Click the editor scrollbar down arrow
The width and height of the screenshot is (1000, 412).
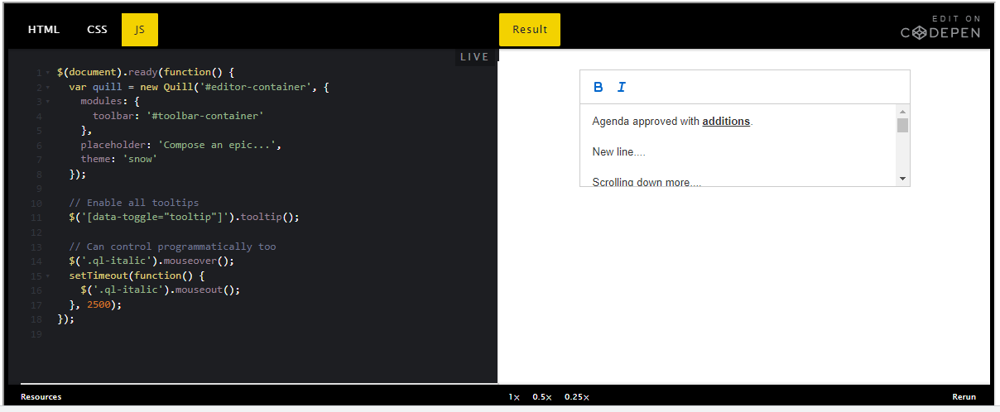coord(902,179)
